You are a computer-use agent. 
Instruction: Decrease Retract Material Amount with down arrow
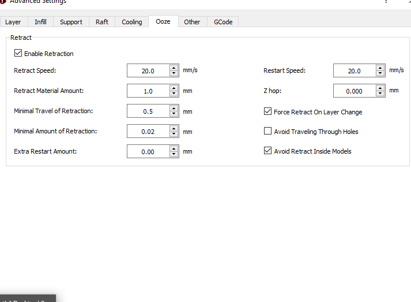click(x=174, y=94)
